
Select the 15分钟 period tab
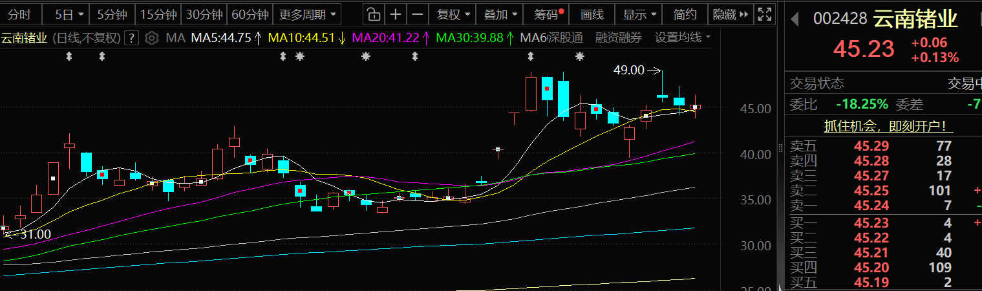(158, 14)
